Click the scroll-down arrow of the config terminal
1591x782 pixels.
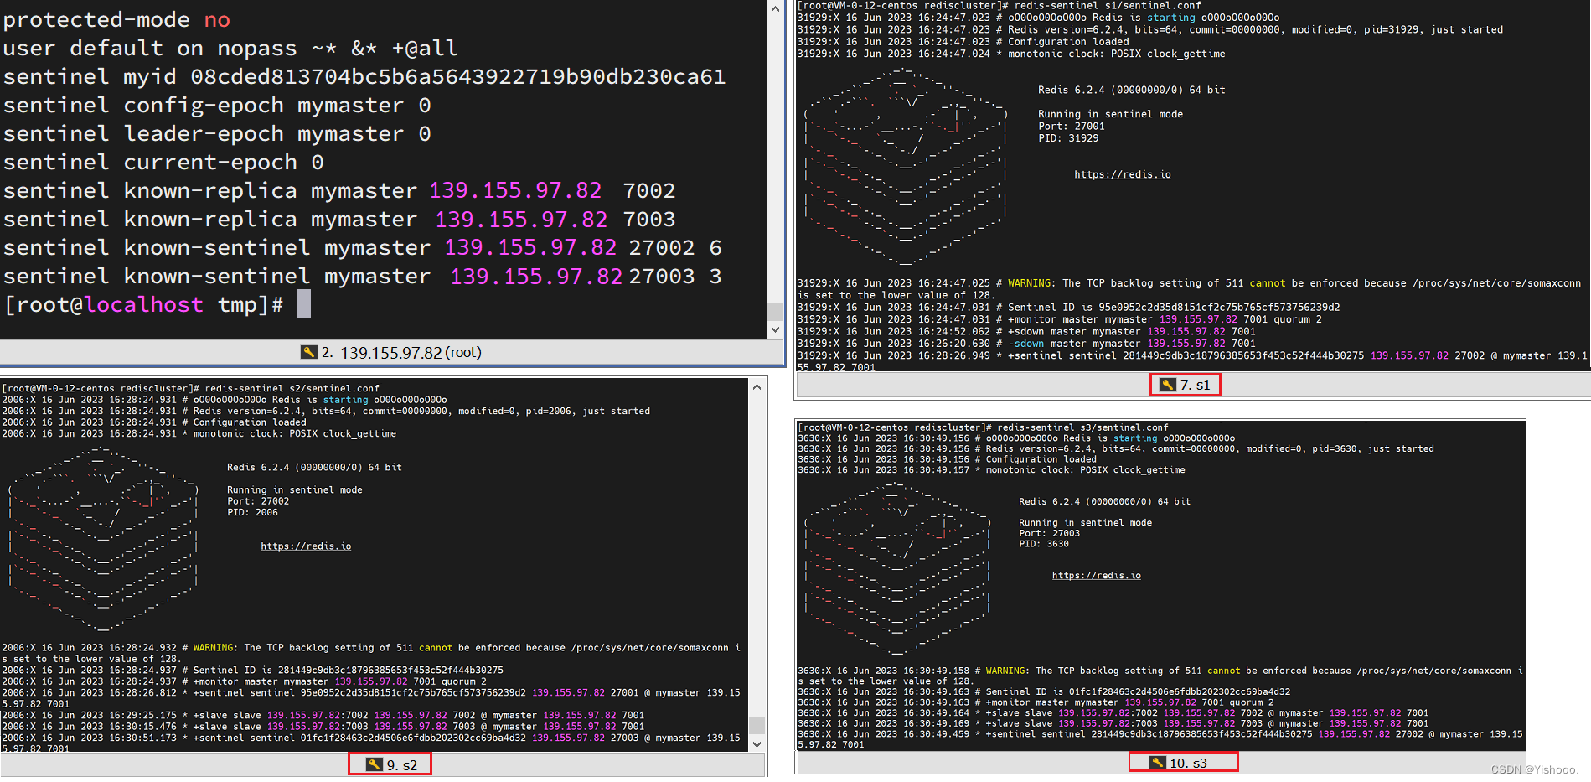tap(775, 329)
